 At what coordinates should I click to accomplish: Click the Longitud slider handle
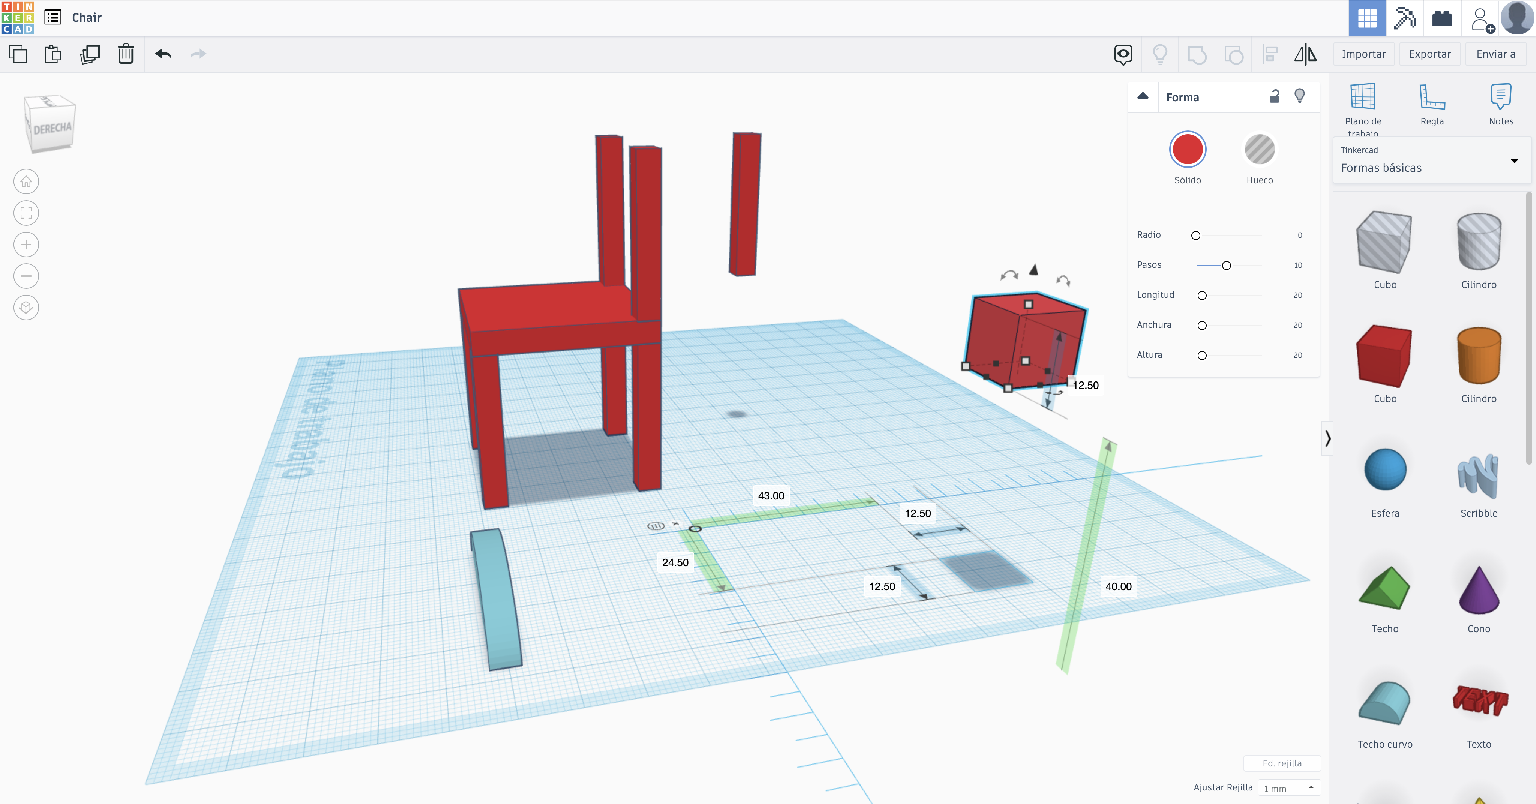pyautogui.click(x=1202, y=296)
